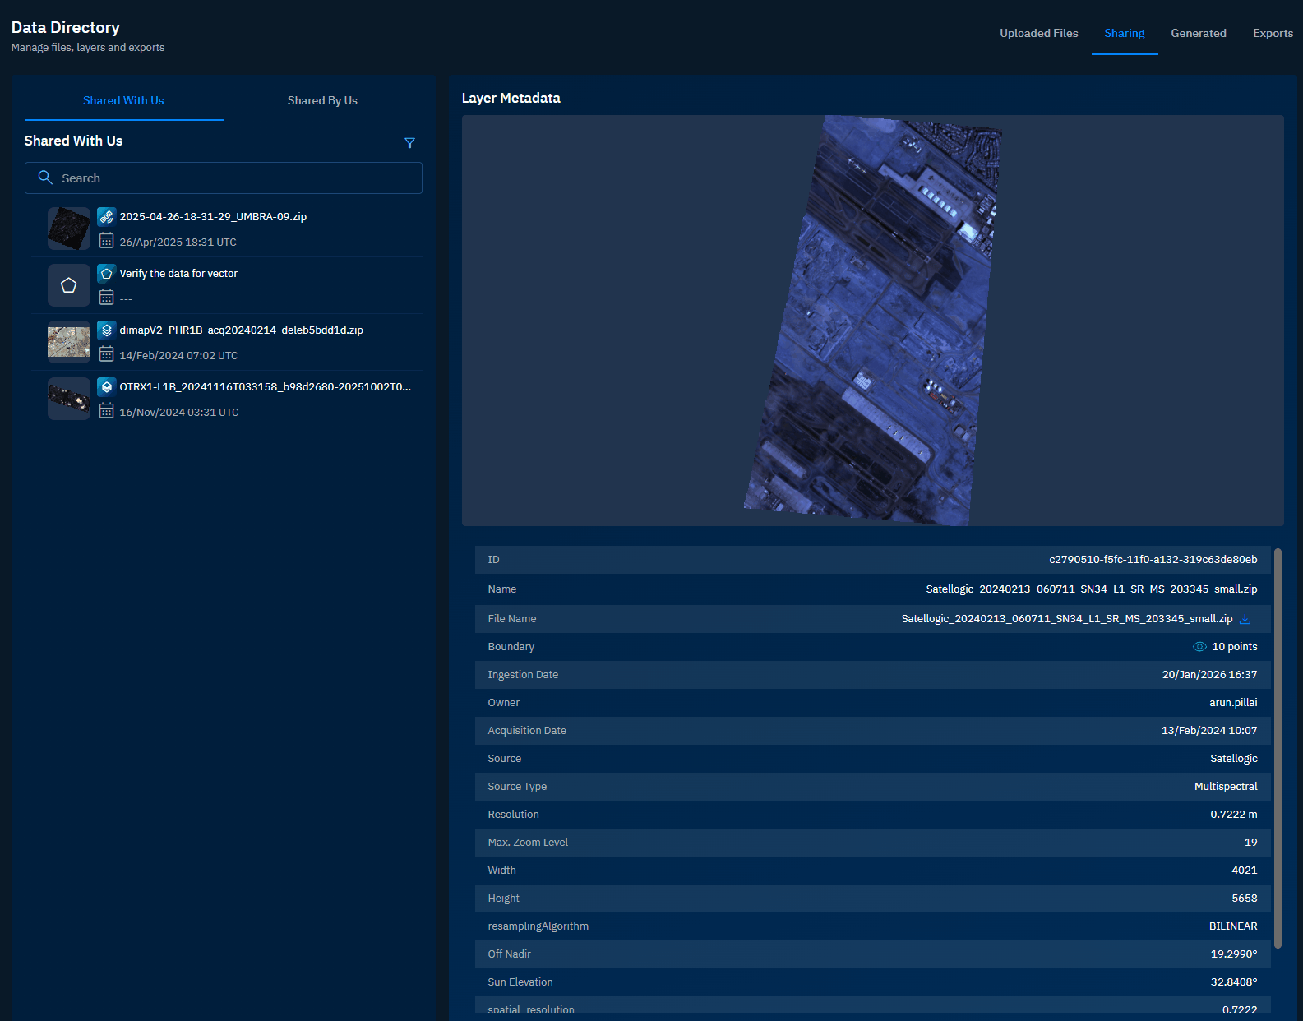The width and height of the screenshot is (1303, 1021).
Task: Click the filter icon beside Shared With Us
Action: 409,143
